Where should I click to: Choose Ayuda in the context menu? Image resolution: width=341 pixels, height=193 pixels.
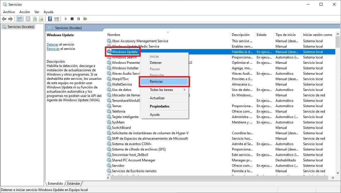[x=164, y=114]
